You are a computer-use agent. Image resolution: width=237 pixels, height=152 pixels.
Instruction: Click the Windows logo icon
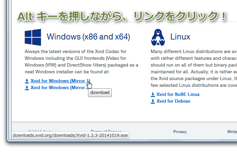(x=33, y=37)
